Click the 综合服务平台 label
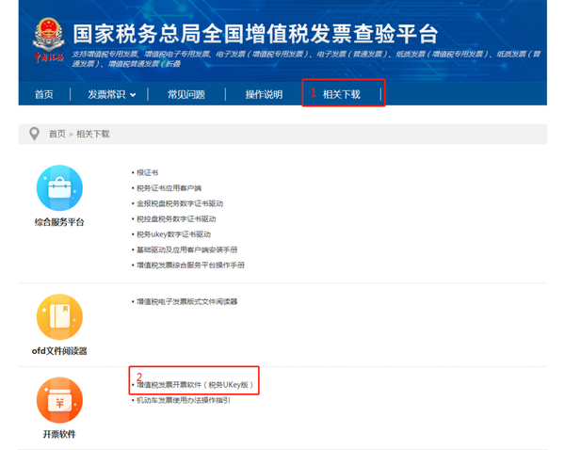 tap(59, 222)
